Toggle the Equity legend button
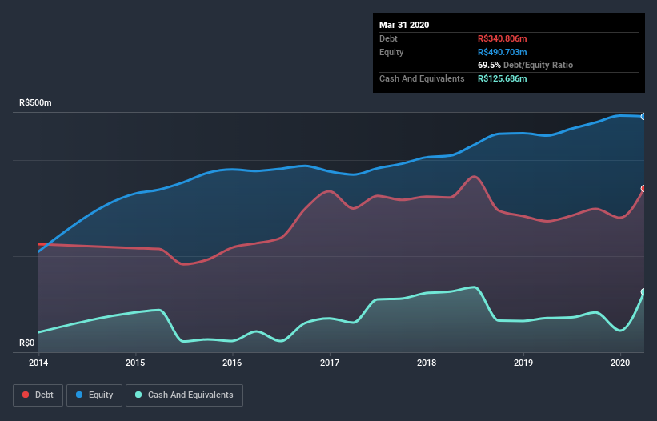 (x=94, y=395)
